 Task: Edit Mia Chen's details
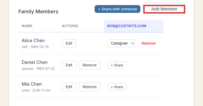pyautogui.click(x=69, y=87)
